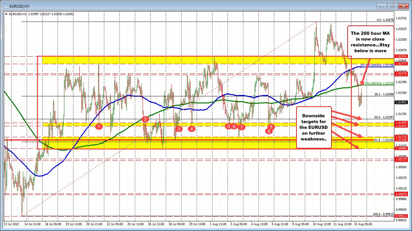412x231 pixels.
Task: Click the chart icon in the title bar
Action: pos(5,5)
